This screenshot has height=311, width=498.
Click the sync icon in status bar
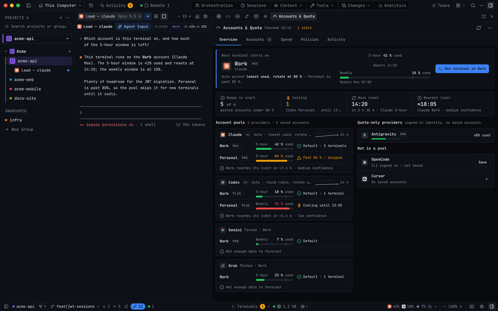(x=126, y=306)
